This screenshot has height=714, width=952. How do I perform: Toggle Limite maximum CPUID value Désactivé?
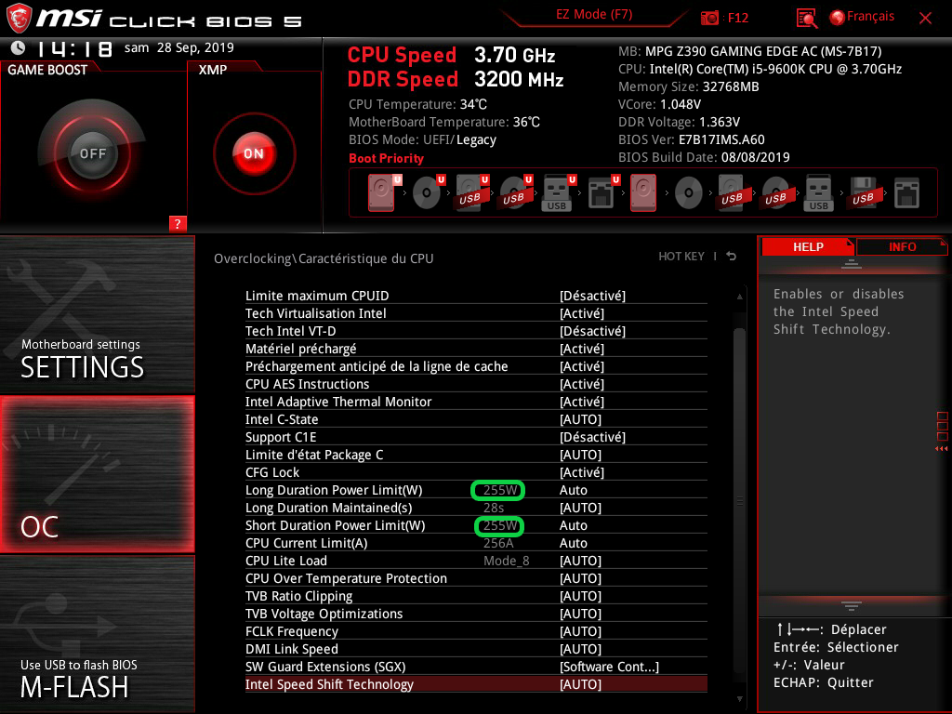pyautogui.click(x=592, y=296)
